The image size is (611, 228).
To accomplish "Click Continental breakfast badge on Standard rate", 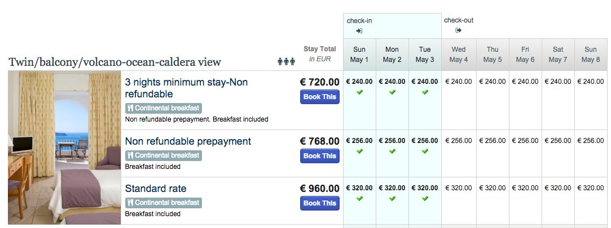I will pos(163,203).
